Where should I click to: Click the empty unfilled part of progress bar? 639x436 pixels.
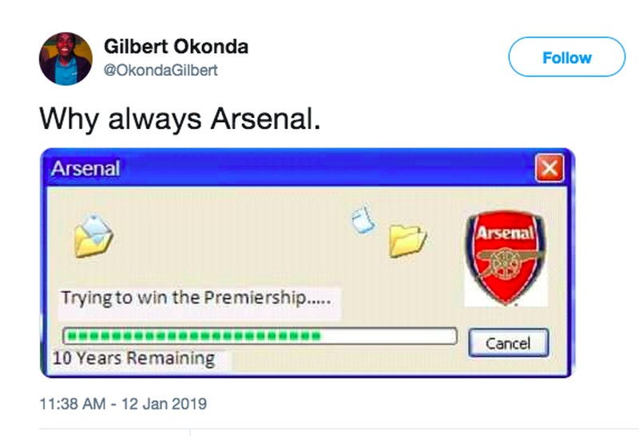click(387, 336)
